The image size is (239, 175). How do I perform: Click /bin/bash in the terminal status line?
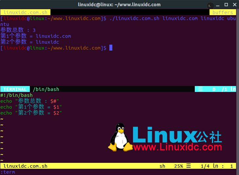(x=46, y=89)
